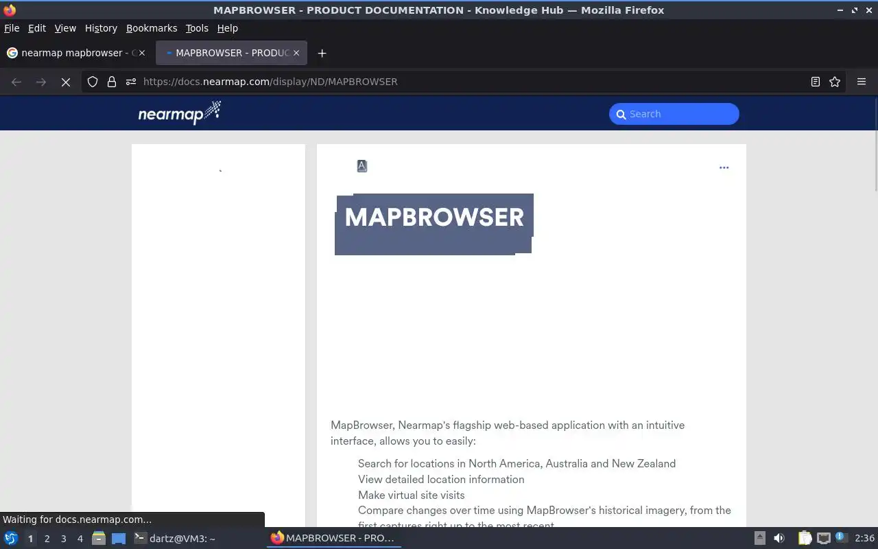The width and height of the screenshot is (878, 549).
Task: Click the Knowledge Hub search box
Action: (x=674, y=114)
